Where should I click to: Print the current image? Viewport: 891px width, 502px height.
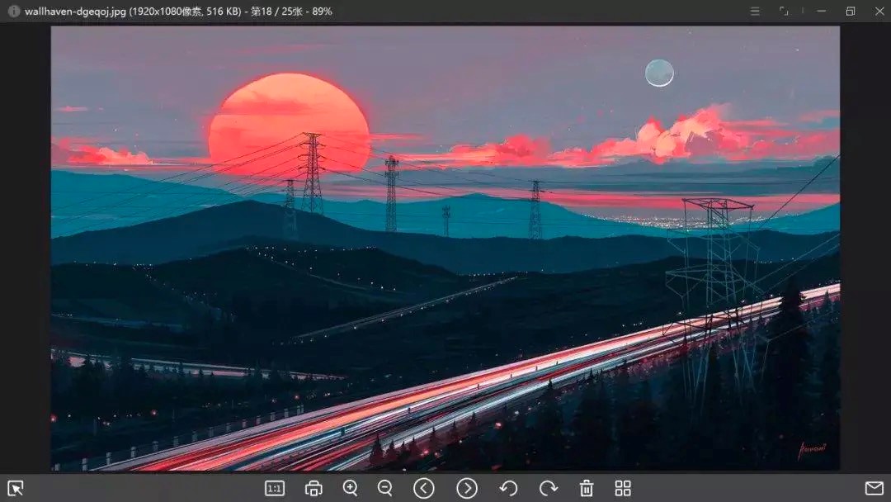313,488
